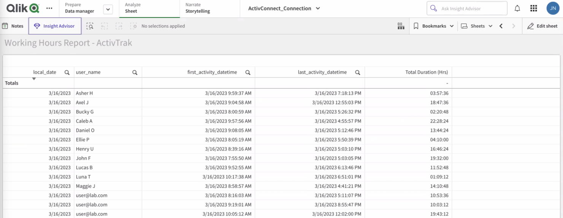Open the notifications bell

point(517,8)
